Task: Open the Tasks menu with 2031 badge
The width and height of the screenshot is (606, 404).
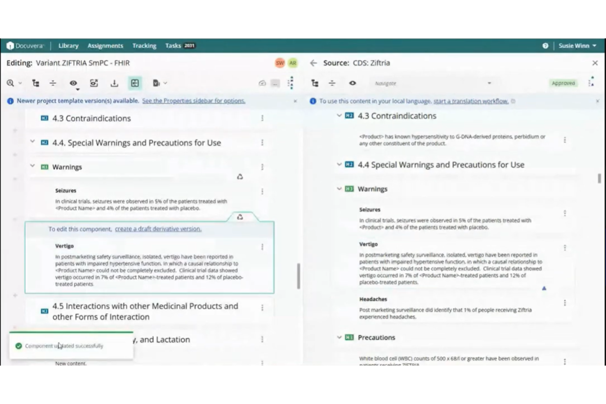Action: click(180, 46)
